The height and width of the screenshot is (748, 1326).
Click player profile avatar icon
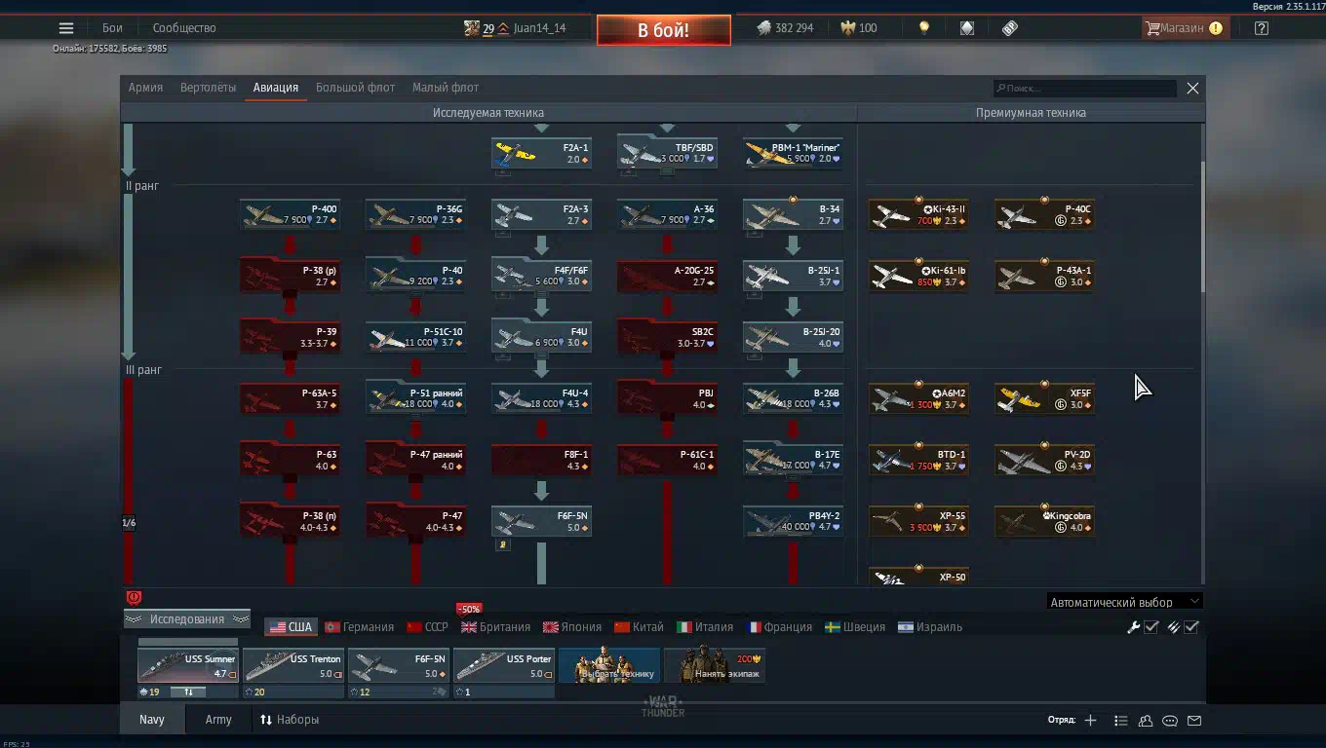click(472, 28)
